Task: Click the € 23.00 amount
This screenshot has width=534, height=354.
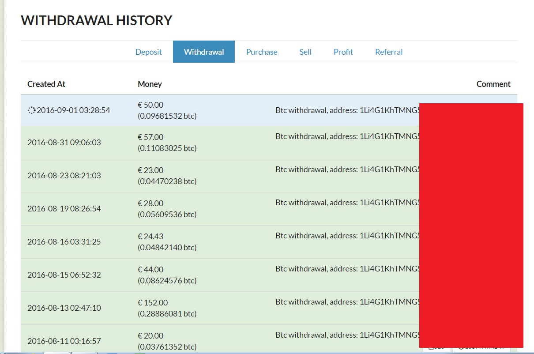Action: 150,170
